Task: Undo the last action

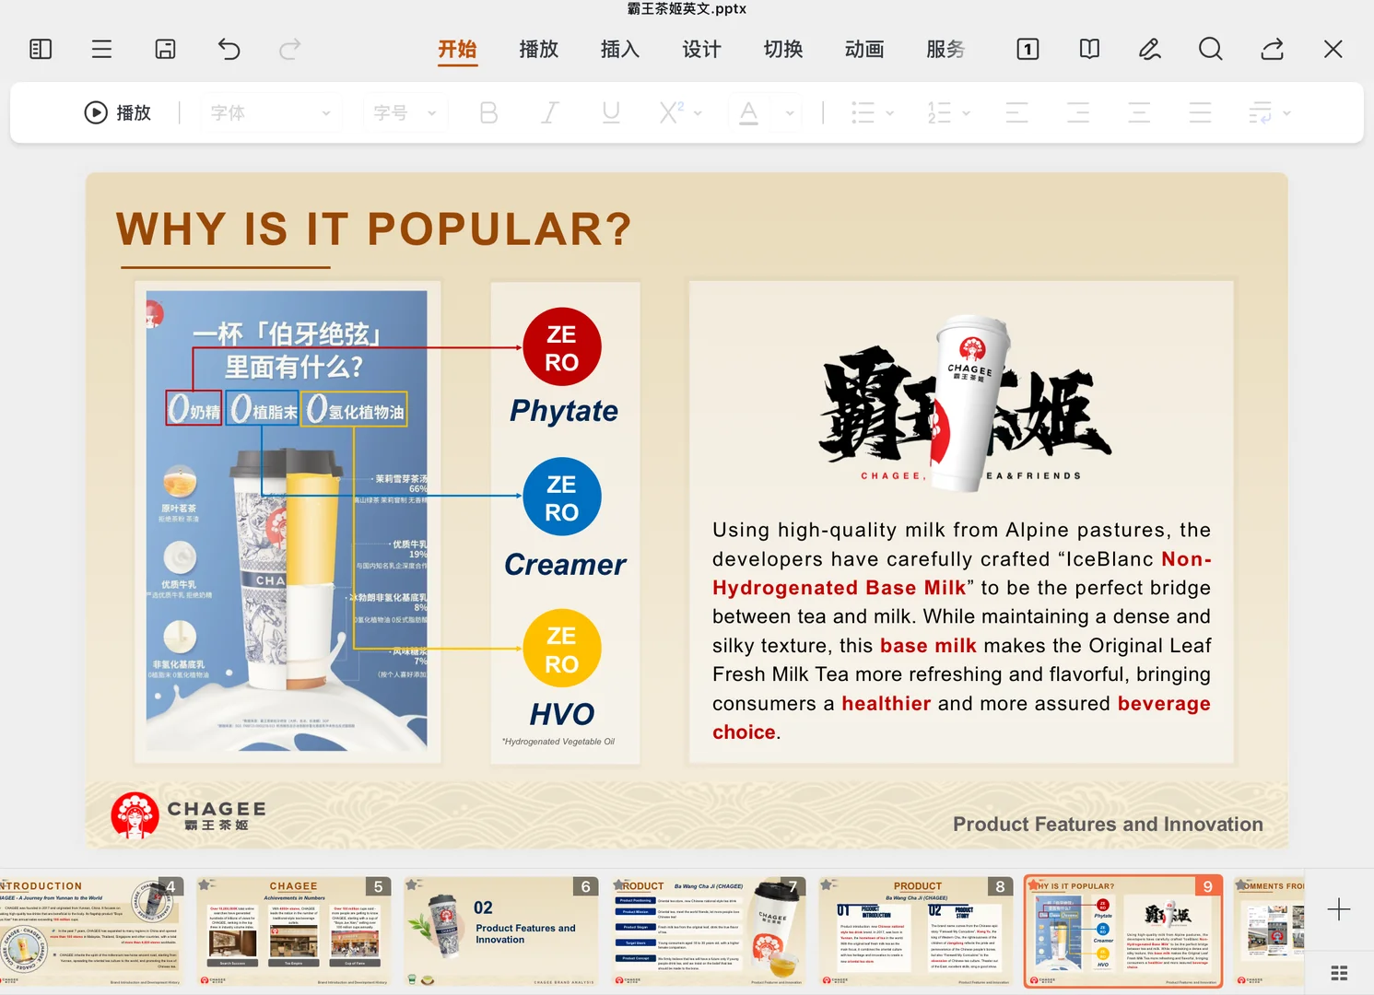Action: click(229, 49)
